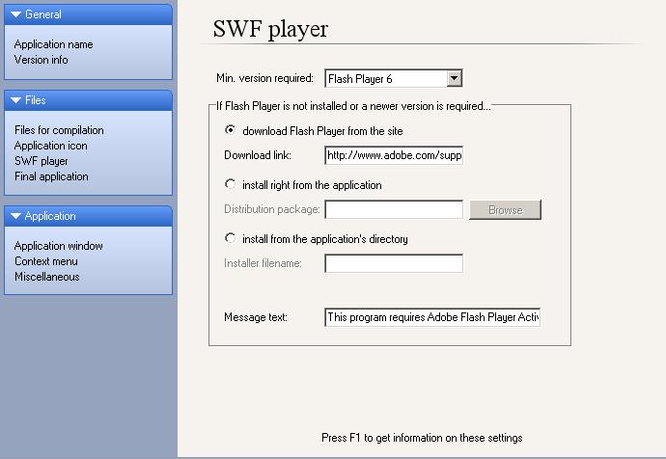Click the Files section header
Screen dimensions: 666x459
pyautogui.click(x=89, y=100)
